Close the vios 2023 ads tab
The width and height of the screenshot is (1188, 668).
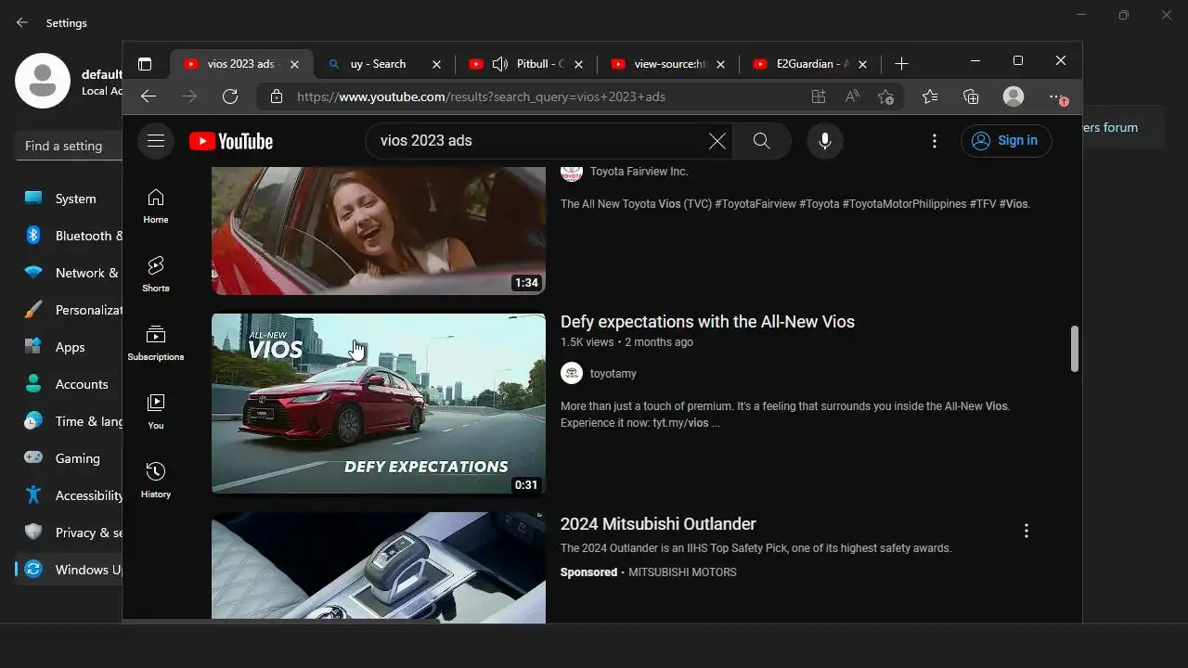[294, 64]
